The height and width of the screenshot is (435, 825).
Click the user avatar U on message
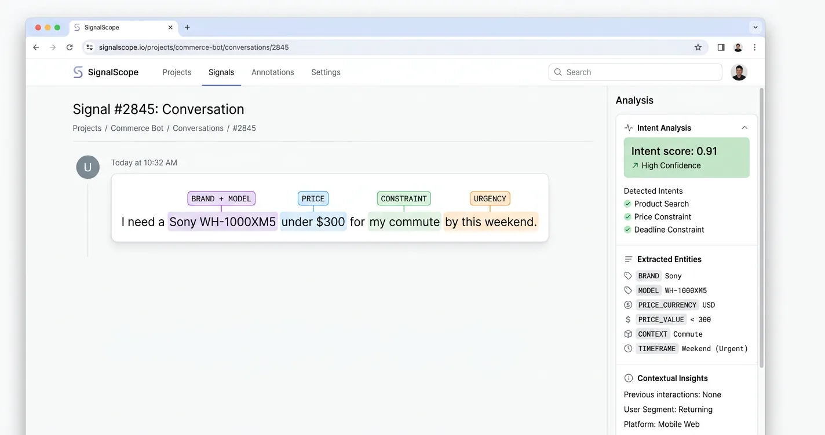coord(88,167)
